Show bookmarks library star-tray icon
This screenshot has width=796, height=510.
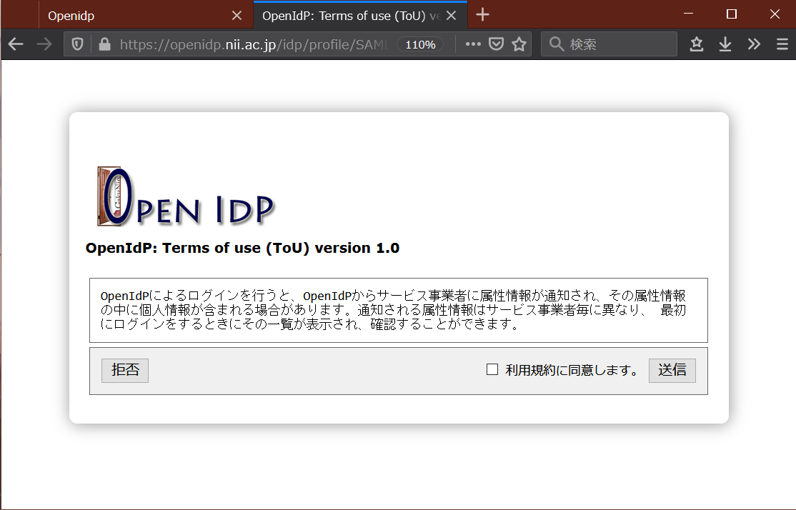tap(697, 45)
